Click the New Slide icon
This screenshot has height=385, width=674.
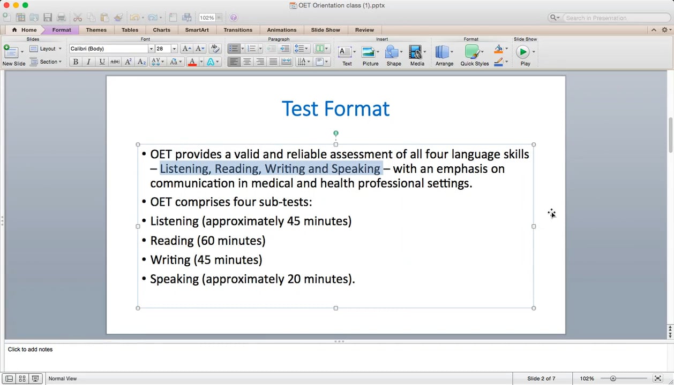11,52
